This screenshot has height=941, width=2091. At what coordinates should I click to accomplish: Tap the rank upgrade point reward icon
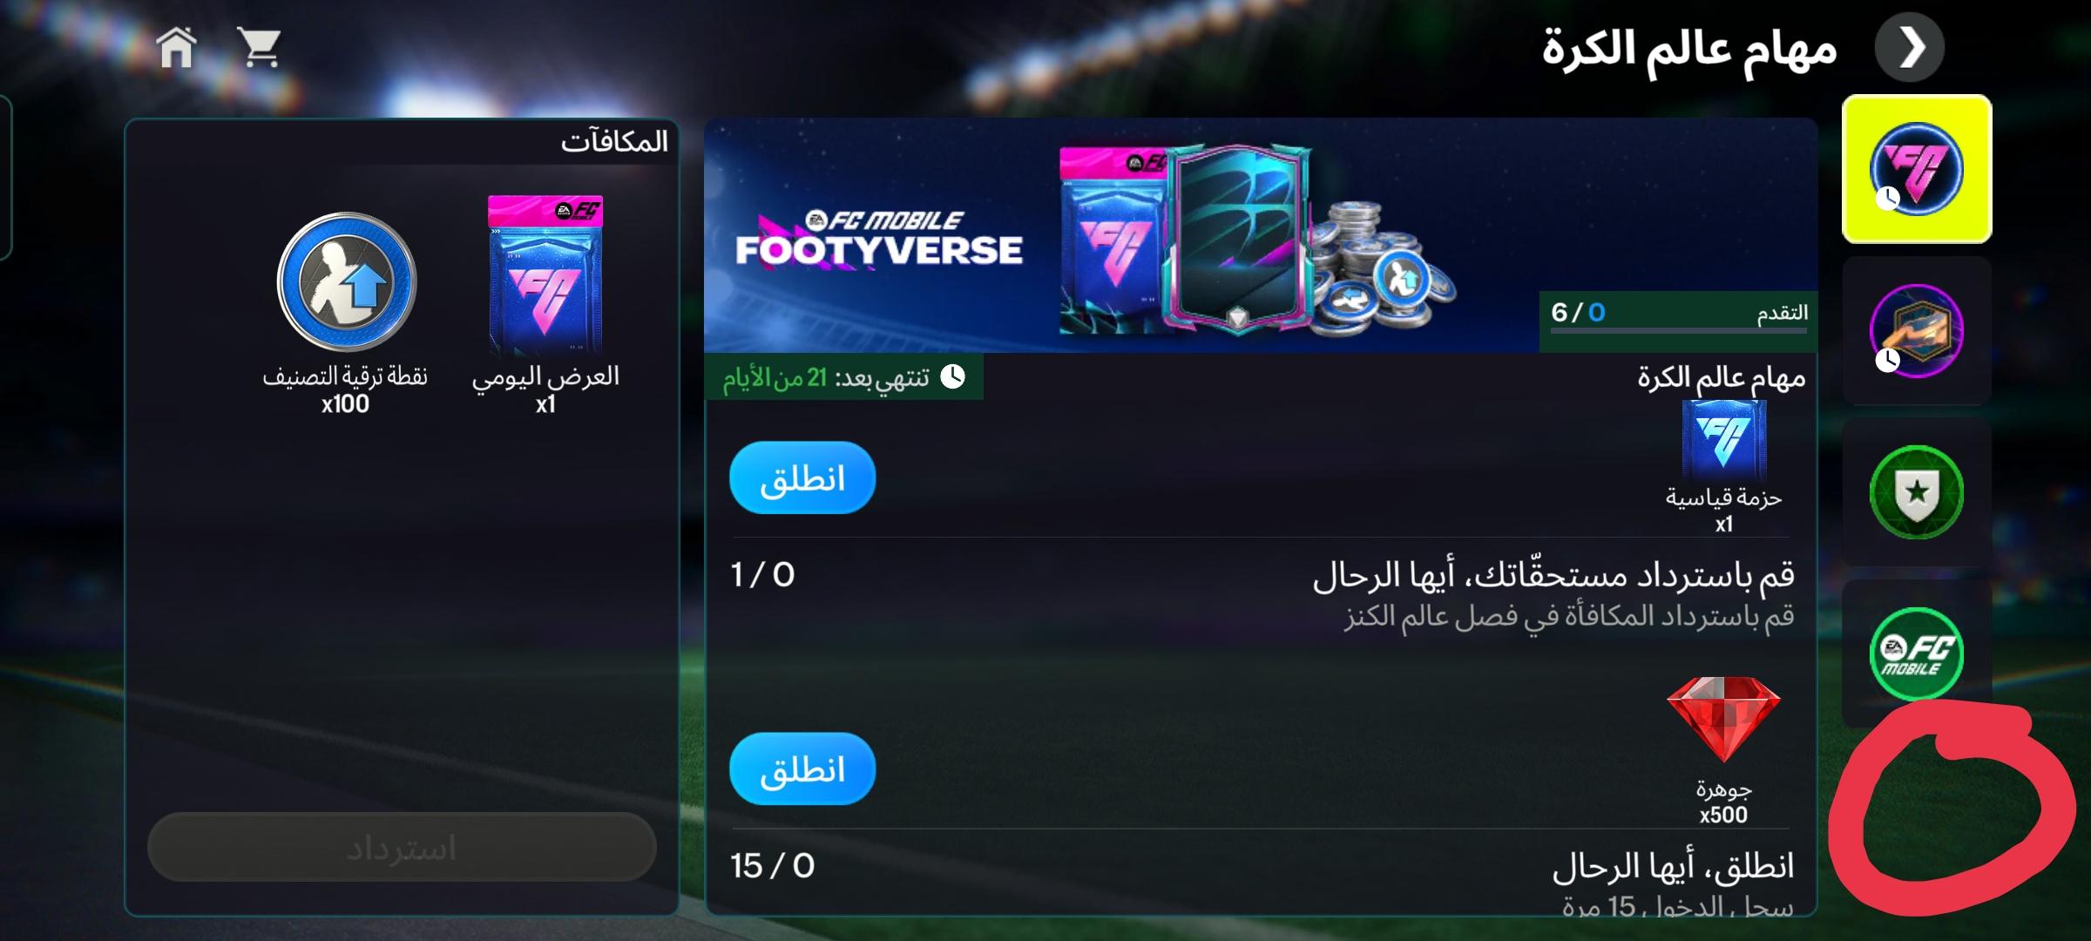tap(347, 281)
